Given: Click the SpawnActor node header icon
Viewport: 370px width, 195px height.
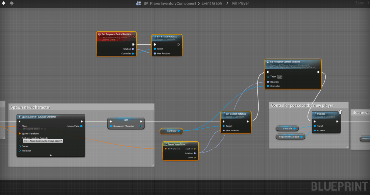Looking at the screenshot, I should [19, 117].
